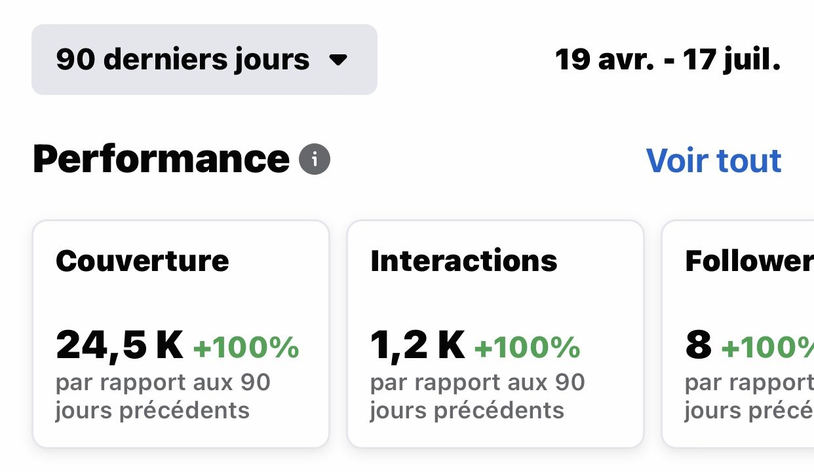
Task: Click the green +100% in Interactions card
Action: [x=528, y=348]
